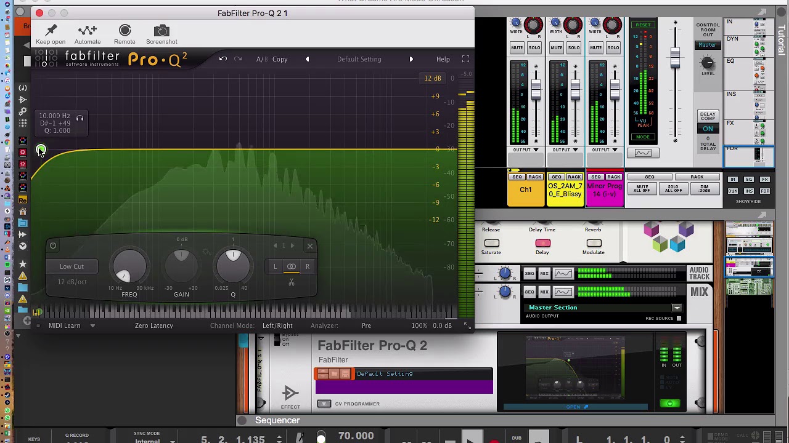The height and width of the screenshot is (443, 789).
Task: Click SEQ button for Ch1
Action: coord(517,177)
